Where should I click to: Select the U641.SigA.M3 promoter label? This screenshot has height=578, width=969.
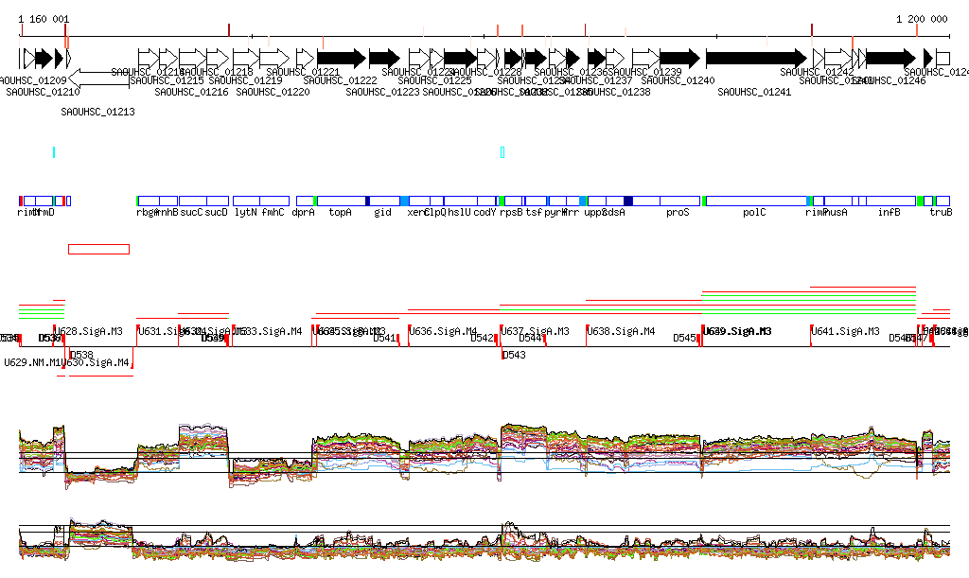click(847, 331)
